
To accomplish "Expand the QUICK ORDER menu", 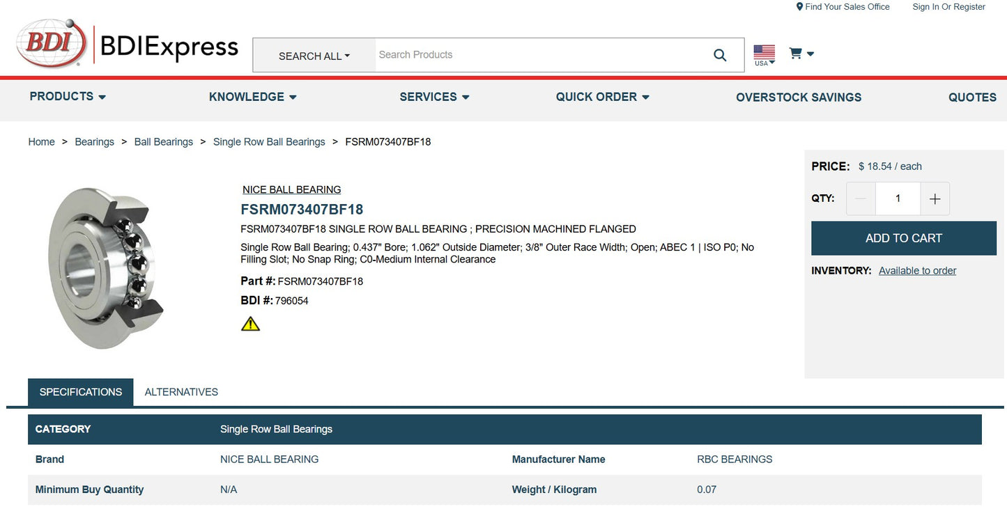I will pos(602,97).
